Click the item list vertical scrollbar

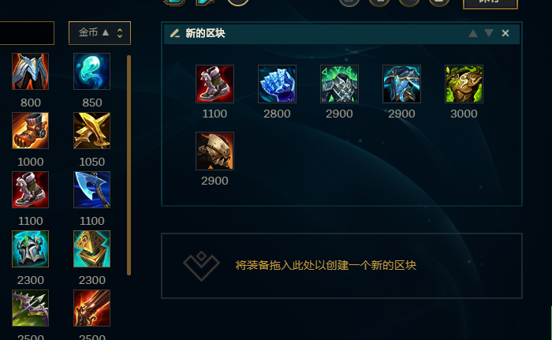129,165
